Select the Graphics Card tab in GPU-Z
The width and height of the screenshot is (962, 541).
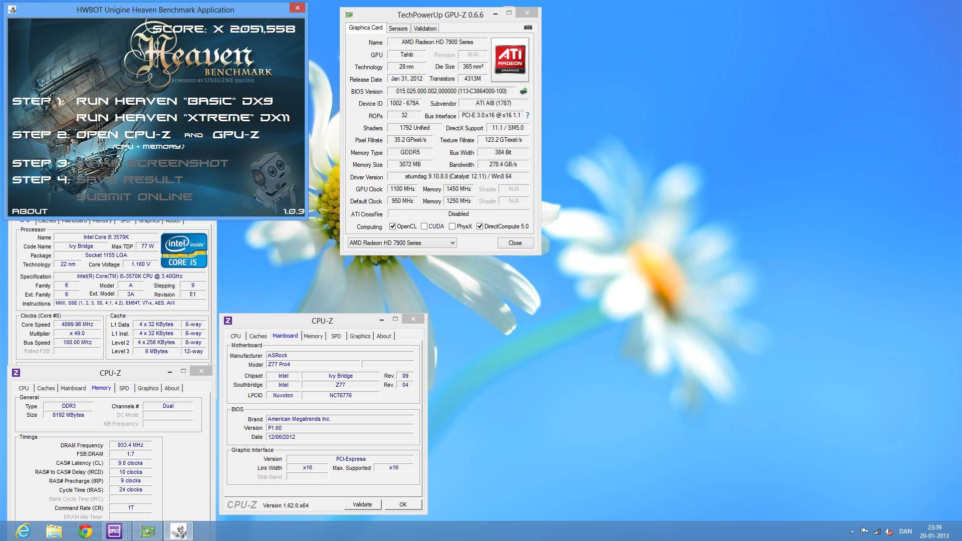(x=366, y=28)
